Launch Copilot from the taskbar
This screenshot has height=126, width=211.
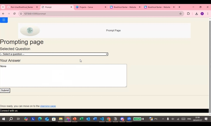pyautogui.click(x=26, y=119)
